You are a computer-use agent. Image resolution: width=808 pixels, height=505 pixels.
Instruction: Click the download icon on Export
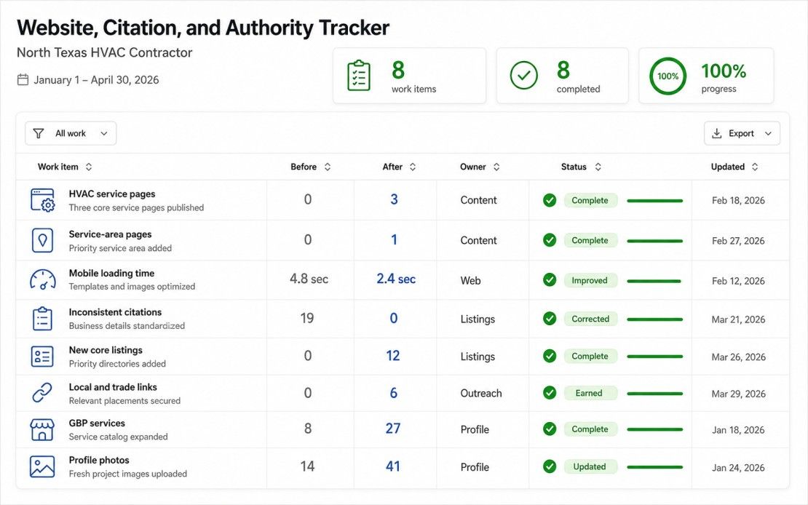point(717,133)
